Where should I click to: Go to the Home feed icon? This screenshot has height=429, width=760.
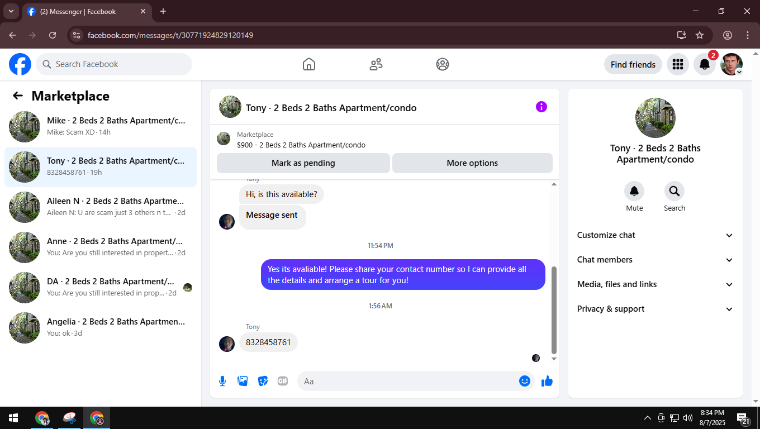309,64
